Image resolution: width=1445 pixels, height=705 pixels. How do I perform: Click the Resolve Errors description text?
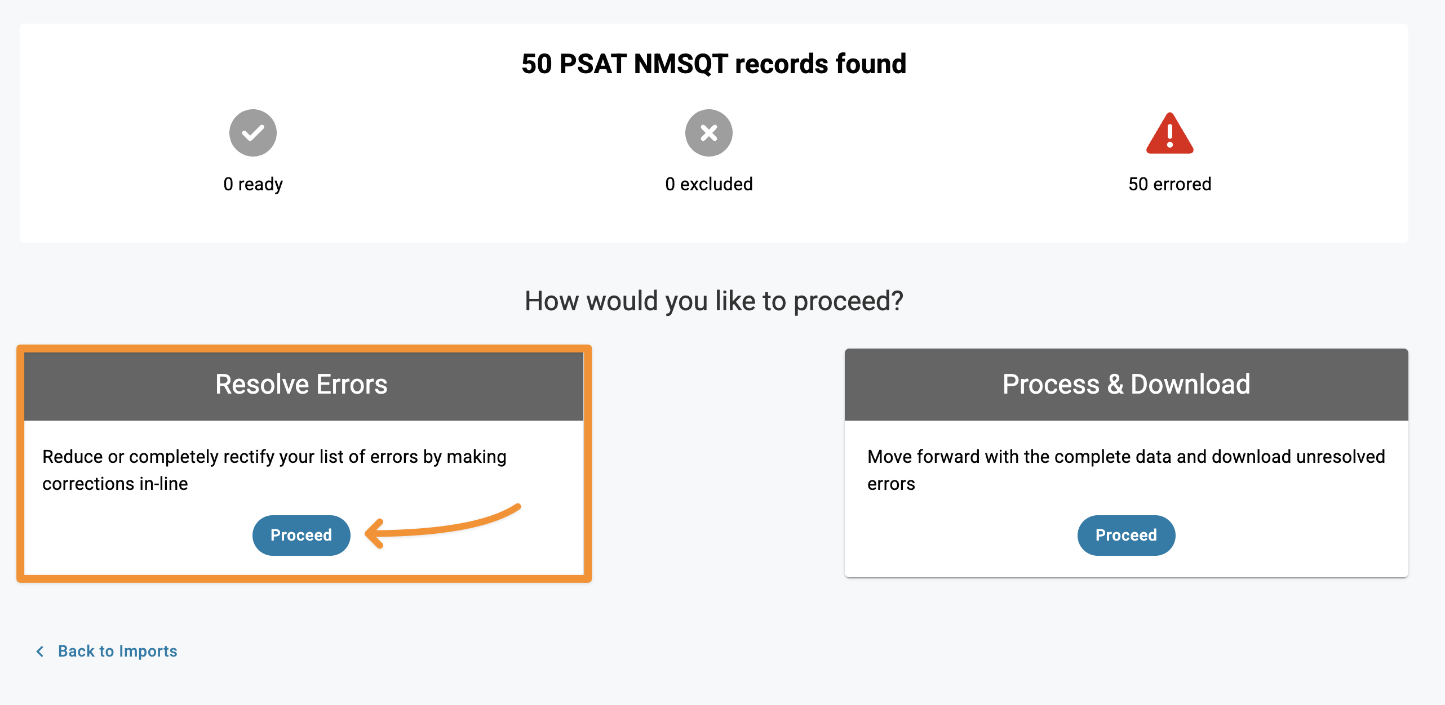(274, 470)
